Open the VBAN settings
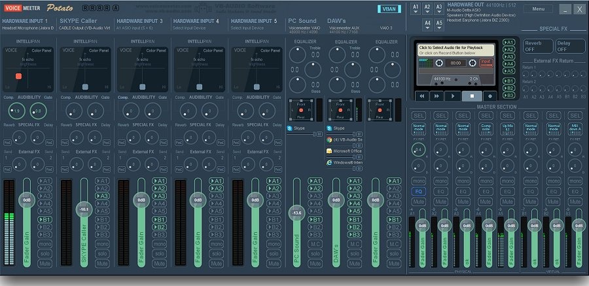Image resolution: width=589 pixels, height=286 pixels. [x=389, y=9]
